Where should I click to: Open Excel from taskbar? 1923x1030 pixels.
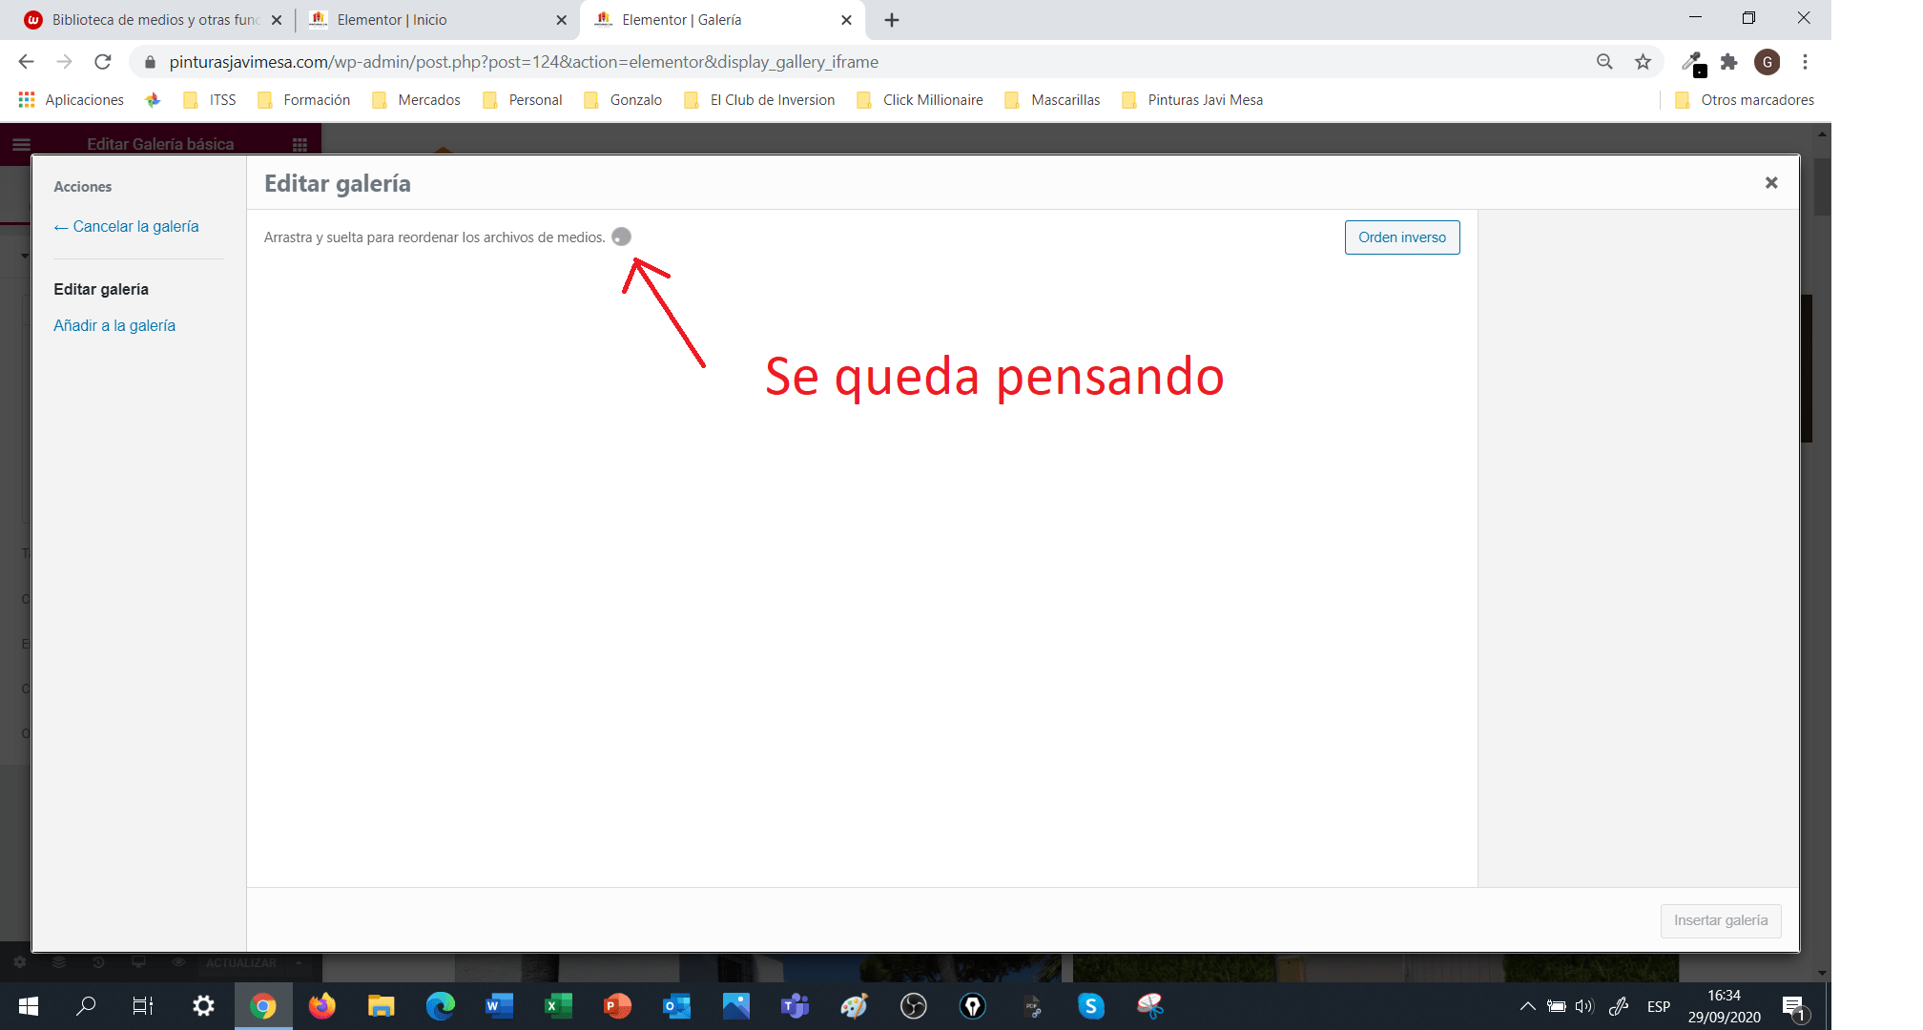click(x=558, y=1006)
